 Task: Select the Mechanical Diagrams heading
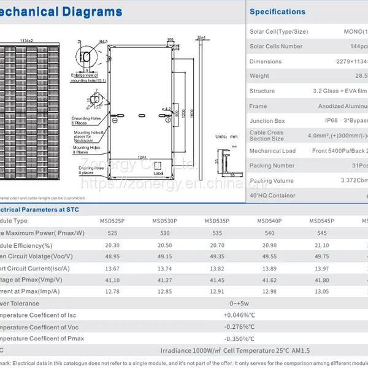coord(61,12)
